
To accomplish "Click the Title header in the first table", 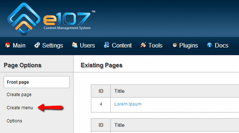I will (x=119, y=91).
